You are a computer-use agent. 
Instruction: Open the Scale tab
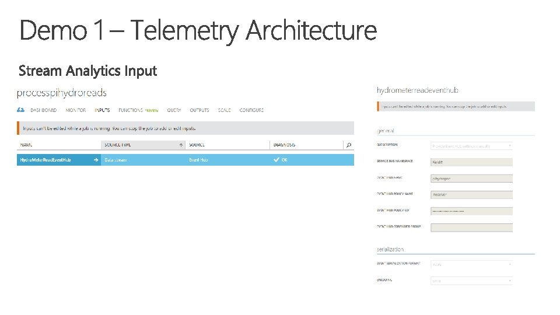click(224, 110)
